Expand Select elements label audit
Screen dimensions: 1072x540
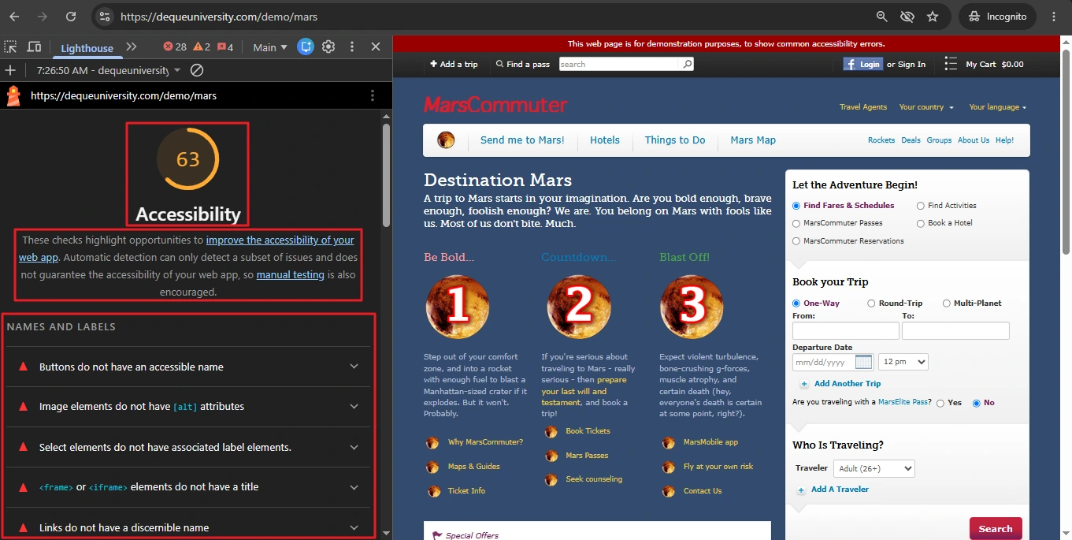point(187,447)
